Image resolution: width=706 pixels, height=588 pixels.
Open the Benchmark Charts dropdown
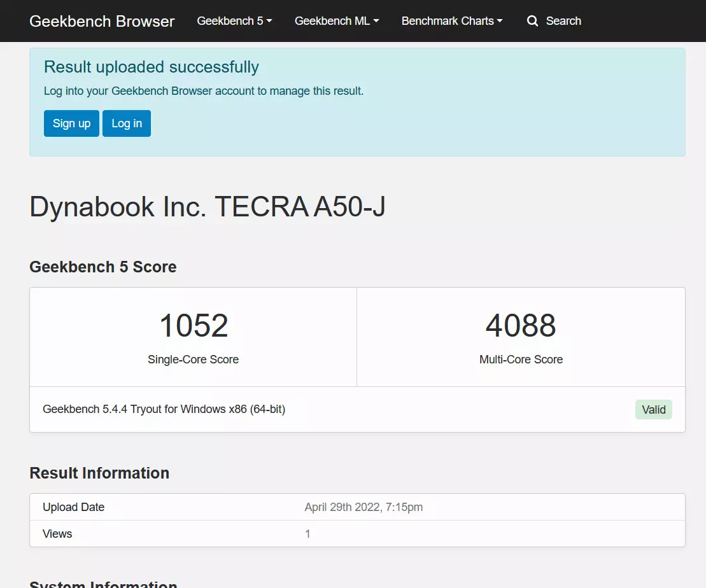tap(451, 21)
